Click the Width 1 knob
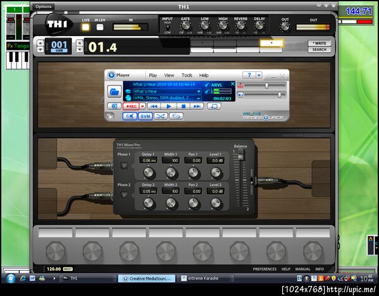This screenshot has width=379, height=296. point(171,172)
